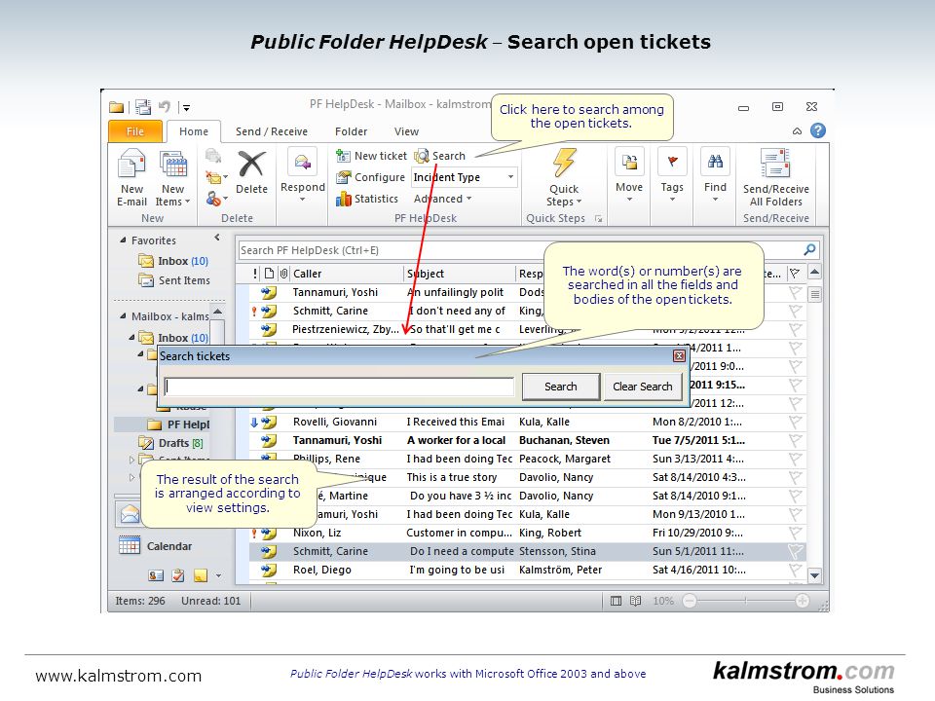This screenshot has width=935, height=701.
Task: Switch to the View tab
Action: [406, 131]
